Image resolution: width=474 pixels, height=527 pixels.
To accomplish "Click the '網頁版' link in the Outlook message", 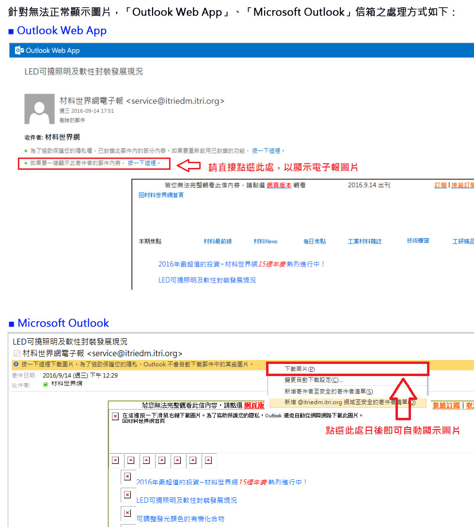I will tap(254, 405).
